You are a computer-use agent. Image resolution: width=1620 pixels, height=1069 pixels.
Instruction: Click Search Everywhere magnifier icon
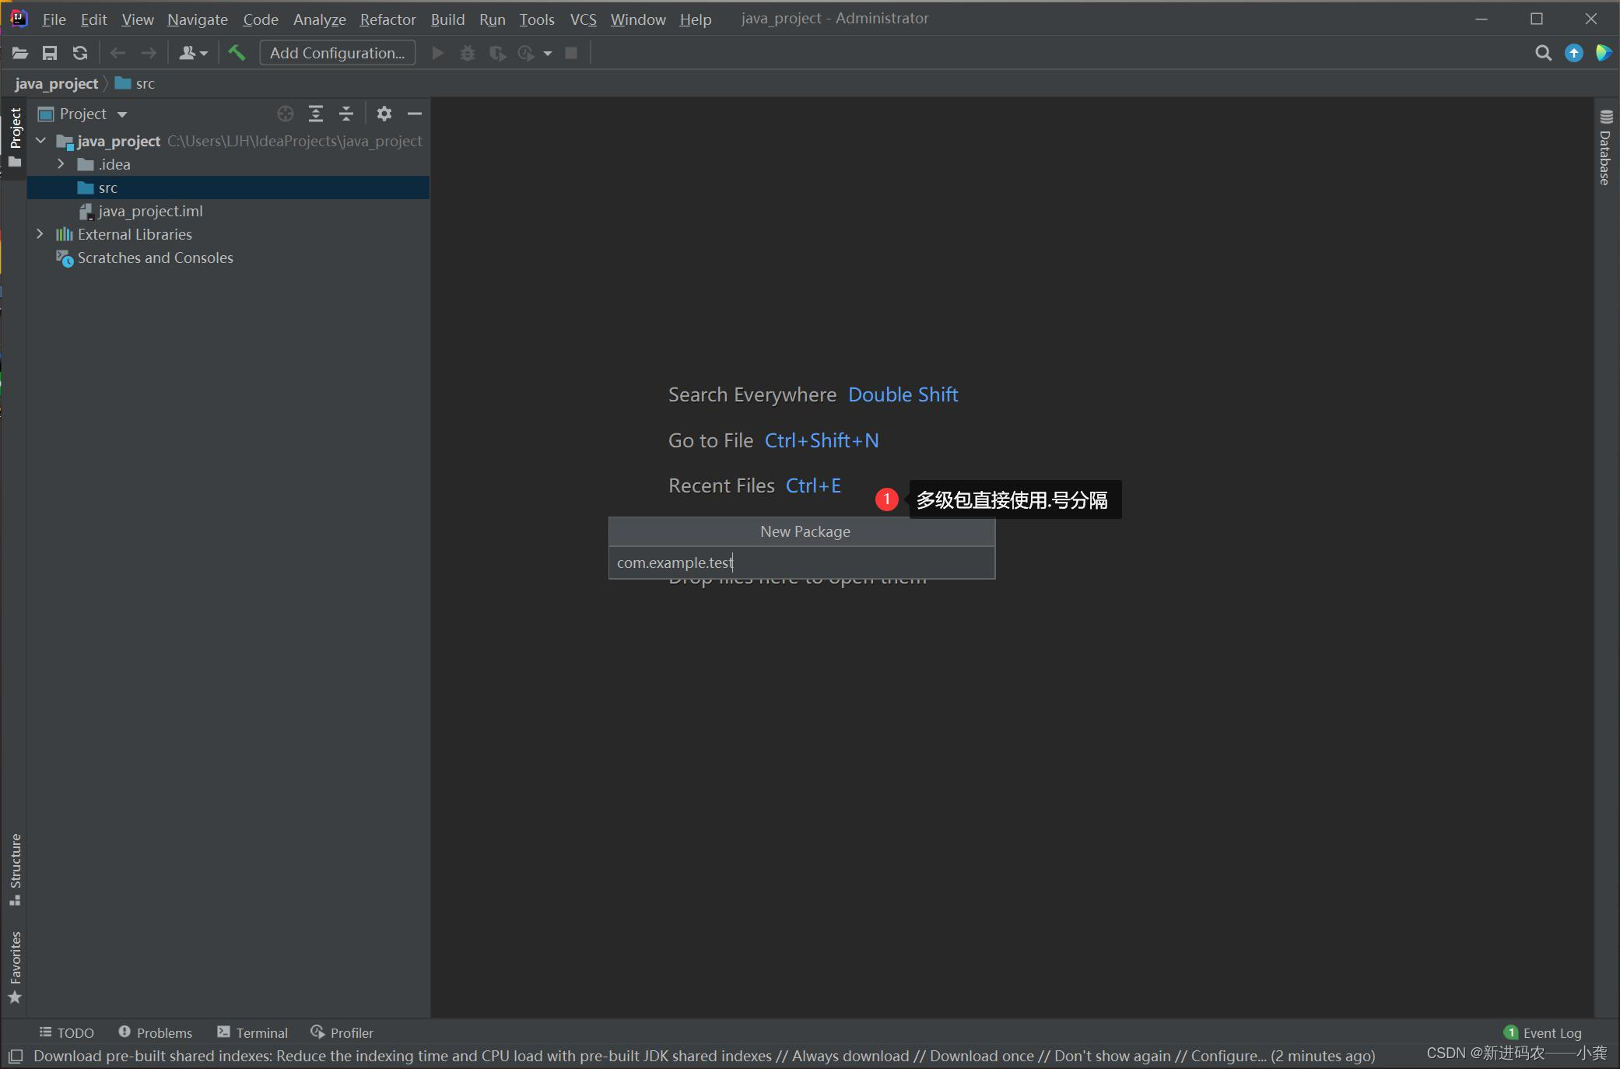1543,53
